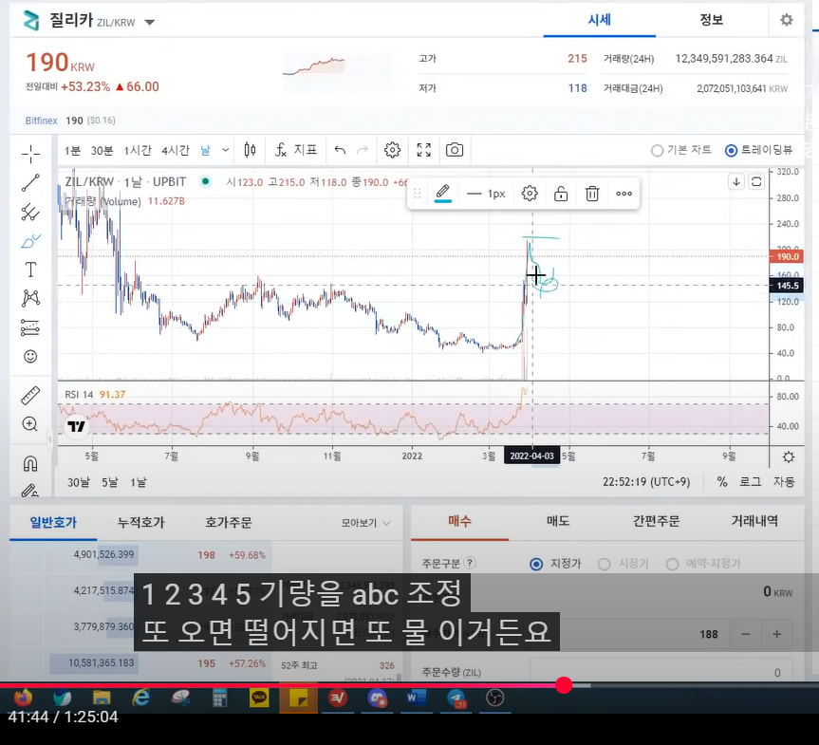Select the crosshair cursor tool
The image size is (819, 745).
(30, 154)
